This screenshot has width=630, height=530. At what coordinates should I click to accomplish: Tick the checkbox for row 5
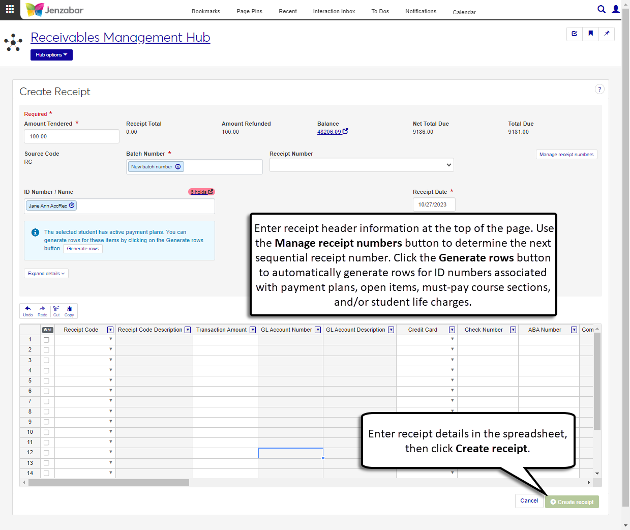pos(46,381)
